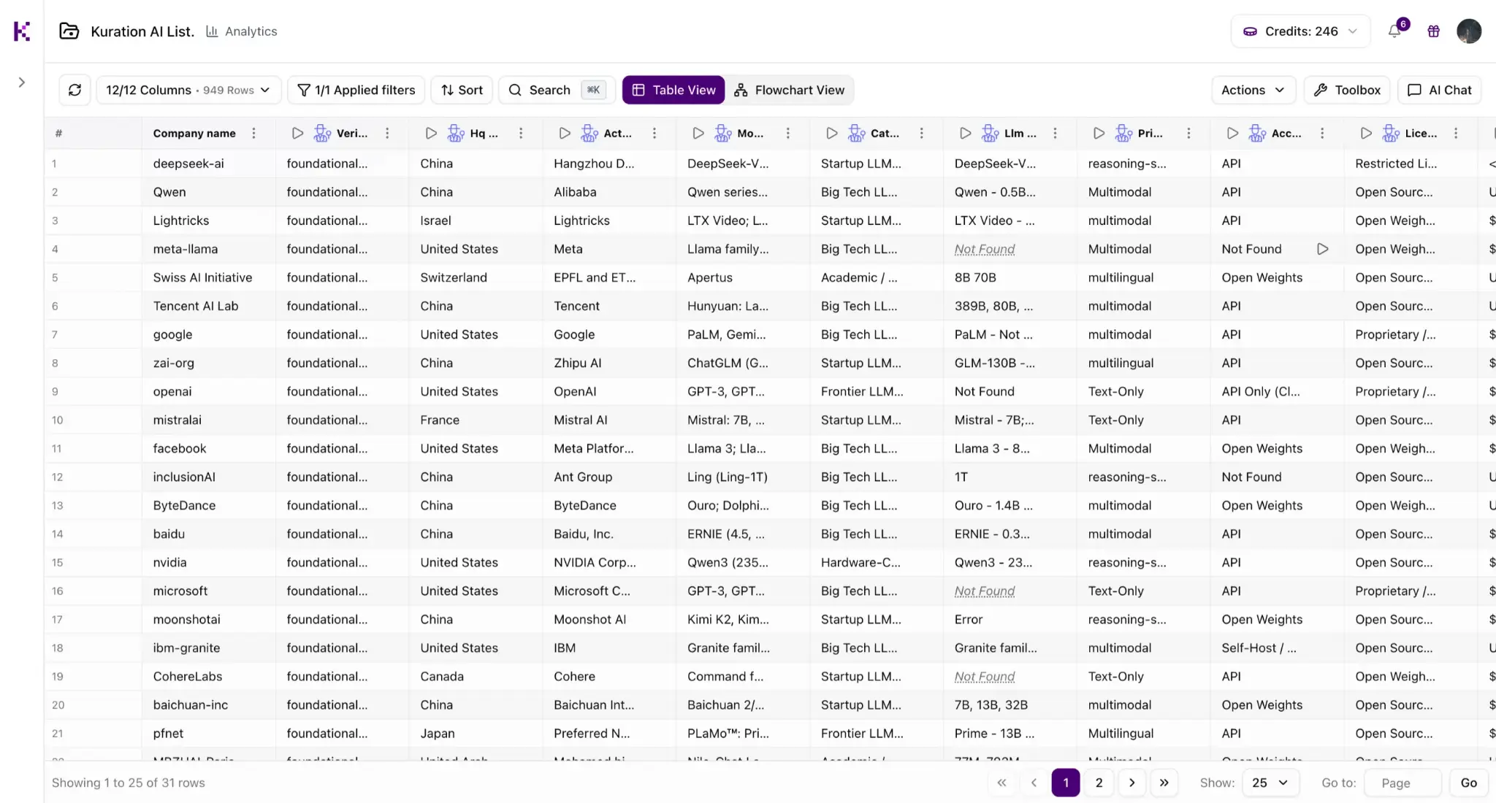This screenshot has height=803, width=1496.
Task: Run the Verified column agent play icon
Action: (x=297, y=133)
